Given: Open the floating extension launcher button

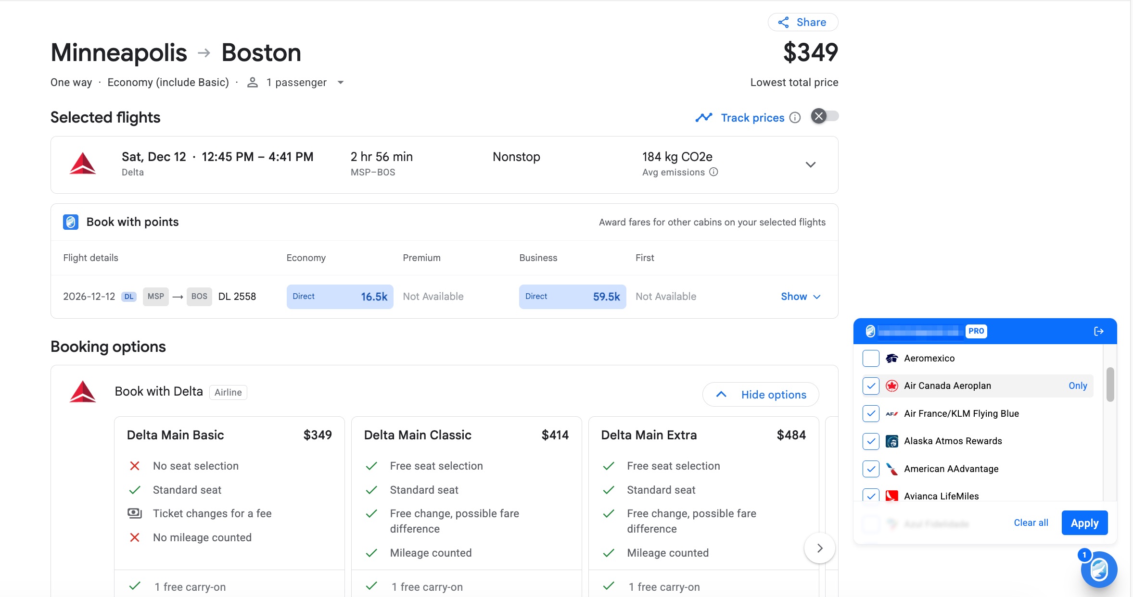Looking at the screenshot, I should pos(1099,570).
